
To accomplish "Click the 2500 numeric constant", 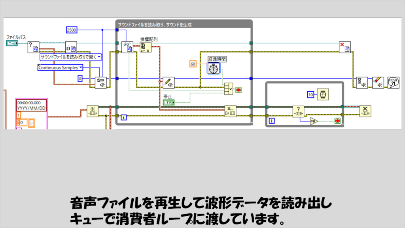I will (x=72, y=30).
